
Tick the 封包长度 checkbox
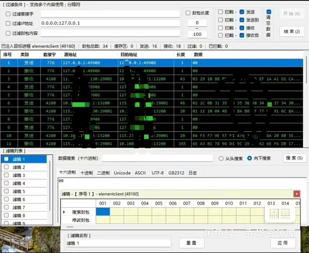188,13
